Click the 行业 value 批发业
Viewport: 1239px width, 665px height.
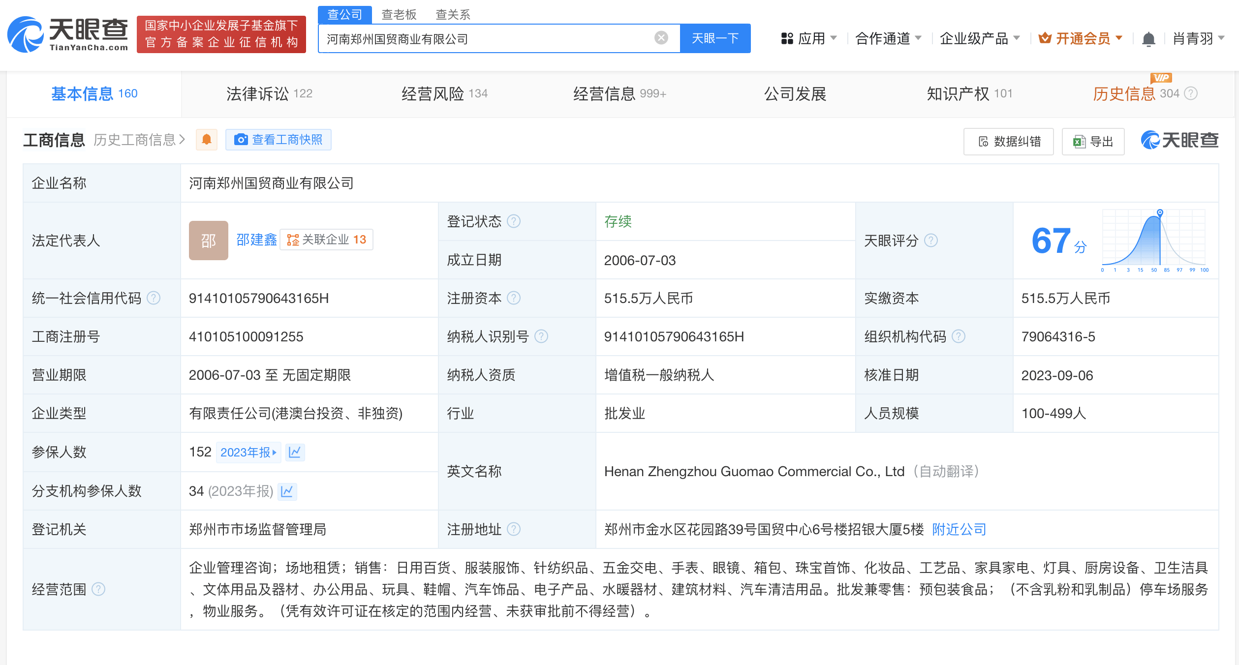pyautogui.click(x=624, y=413)
